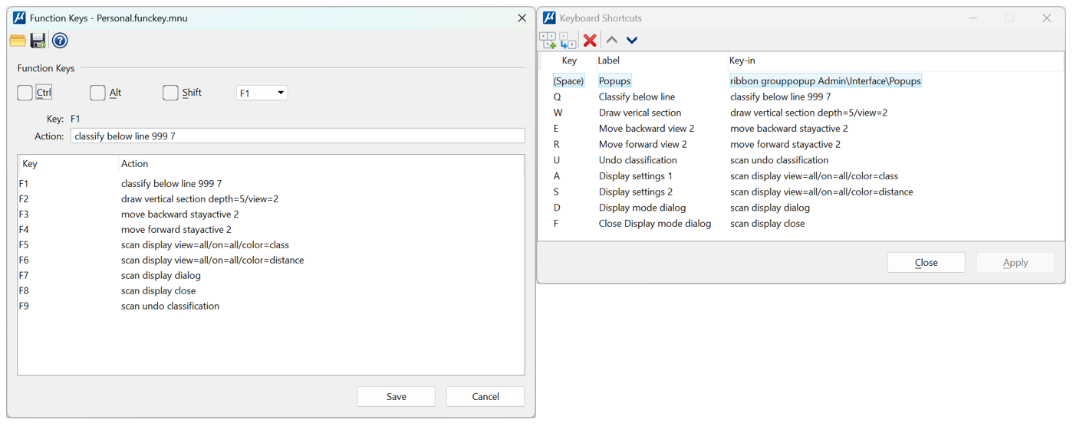Move shortcut down with the down arrow
1073x426 pixels.
coord(632,41)
